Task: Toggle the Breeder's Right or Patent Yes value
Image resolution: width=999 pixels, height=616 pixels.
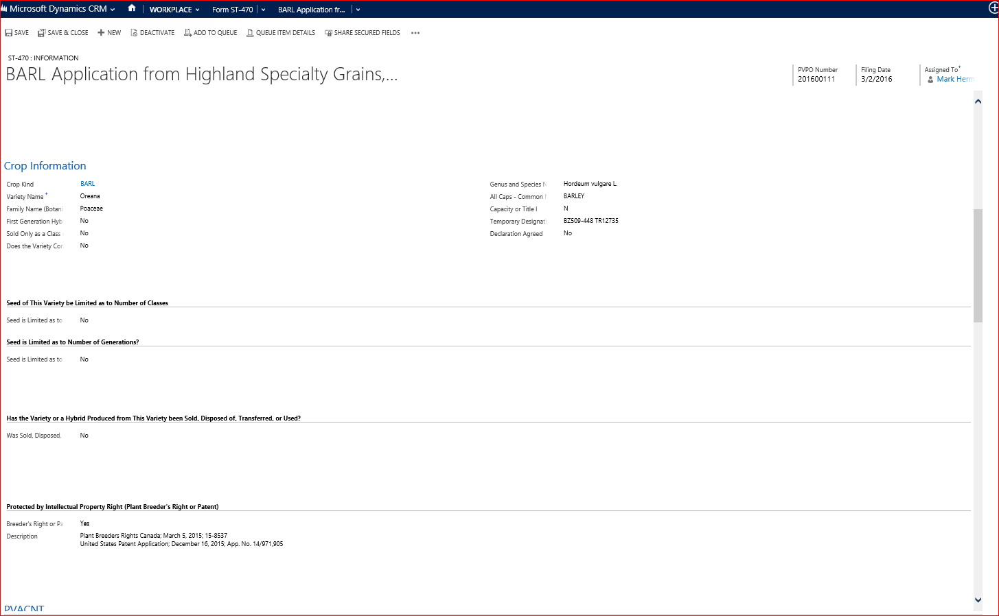Action: pos(85,523)
